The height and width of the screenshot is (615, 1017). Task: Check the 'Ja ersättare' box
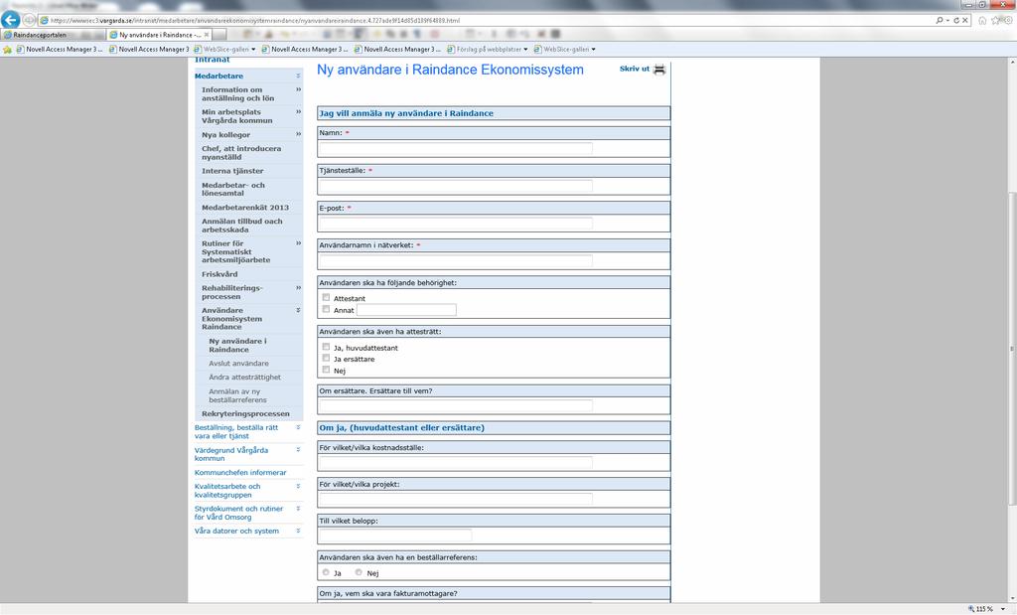326,358
